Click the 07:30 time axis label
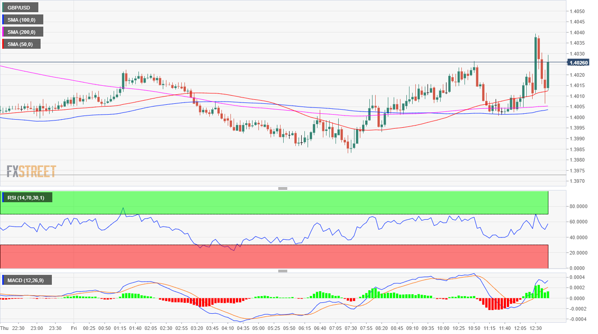 pyautogui.click(x=350, y=328)
